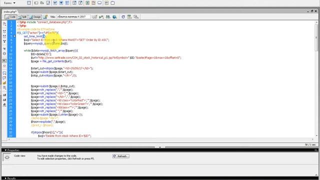320x180 pixels.
Task: Insert a Textarea form element
Action: point(48,3)
